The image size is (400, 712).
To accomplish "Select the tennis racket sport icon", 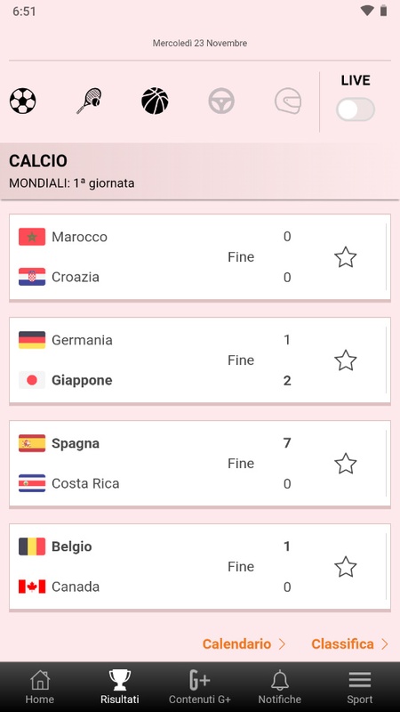I will (x=89, y=101).
